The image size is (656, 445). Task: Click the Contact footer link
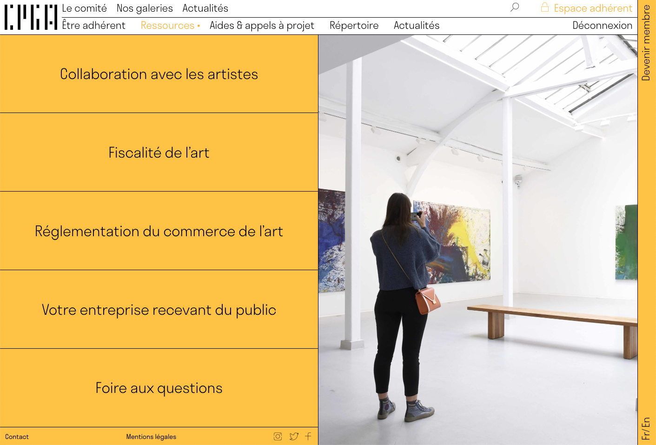17,437
